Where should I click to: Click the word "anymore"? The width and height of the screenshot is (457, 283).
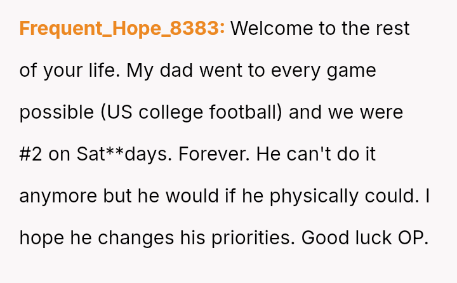58,196
